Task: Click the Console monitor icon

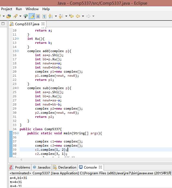Action: 81,167
